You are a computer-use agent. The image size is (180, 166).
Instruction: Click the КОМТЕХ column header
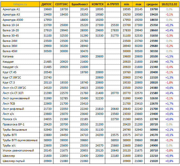click(98, 4)
